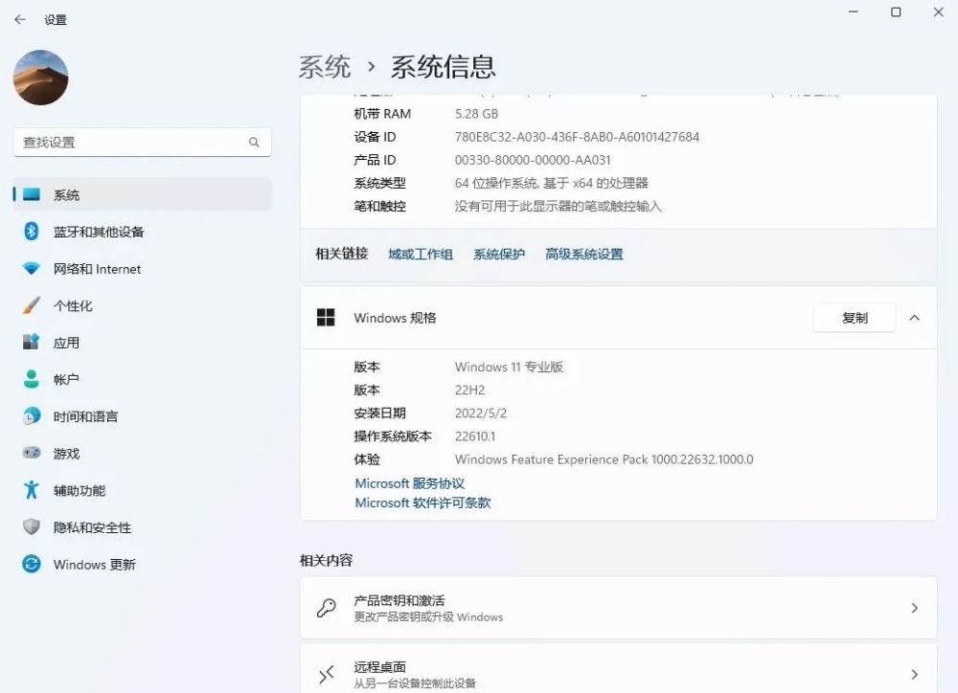Click the user profile avatar picture
The width and height of the screenshot is (958, 693).
click(41, 78)
